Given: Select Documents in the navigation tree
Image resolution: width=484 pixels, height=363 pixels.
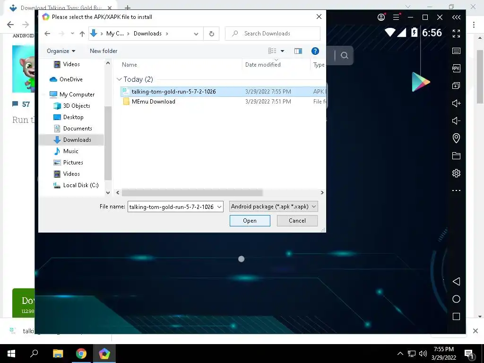Looking at the screenshot, I should click(x=78, y=129).
